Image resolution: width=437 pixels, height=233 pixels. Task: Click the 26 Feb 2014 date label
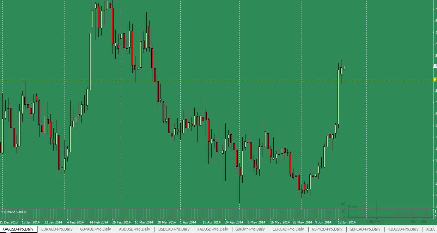[121, 222]
